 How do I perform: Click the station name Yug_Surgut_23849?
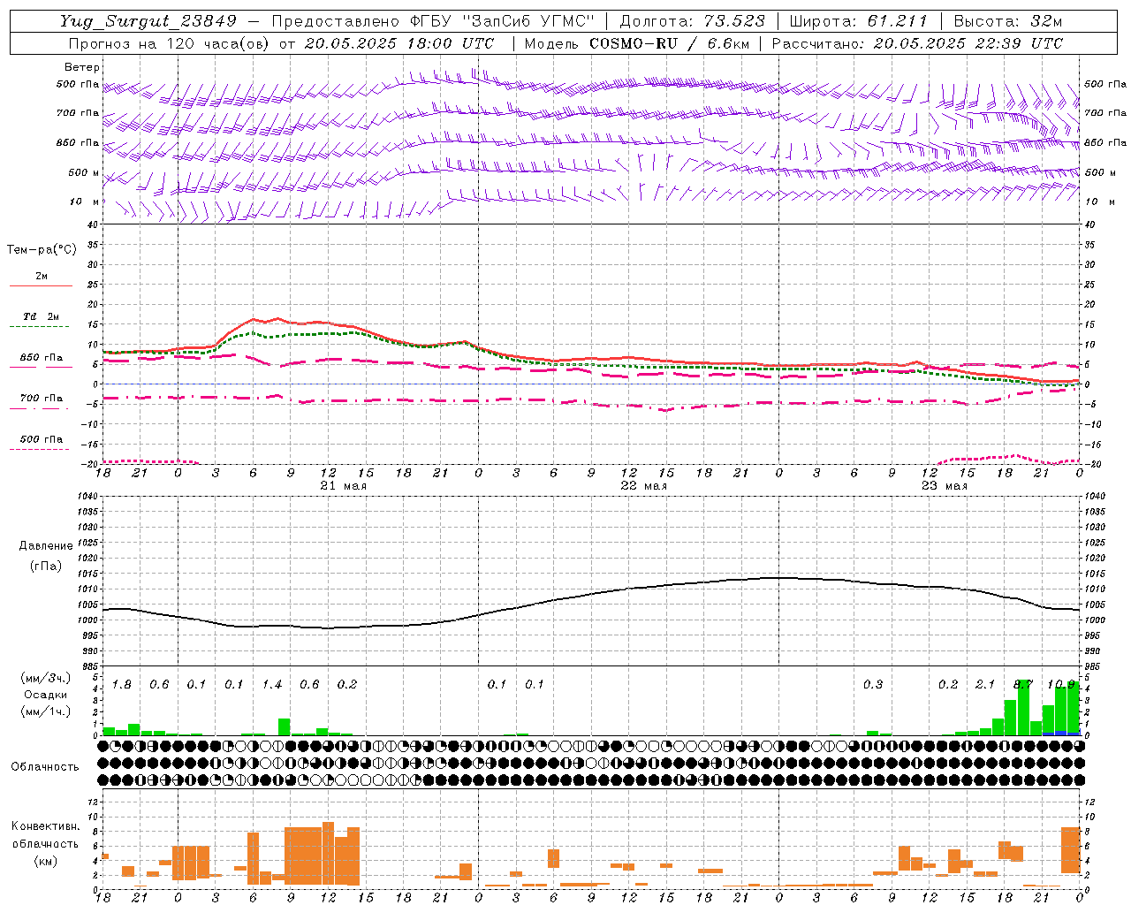148,21
